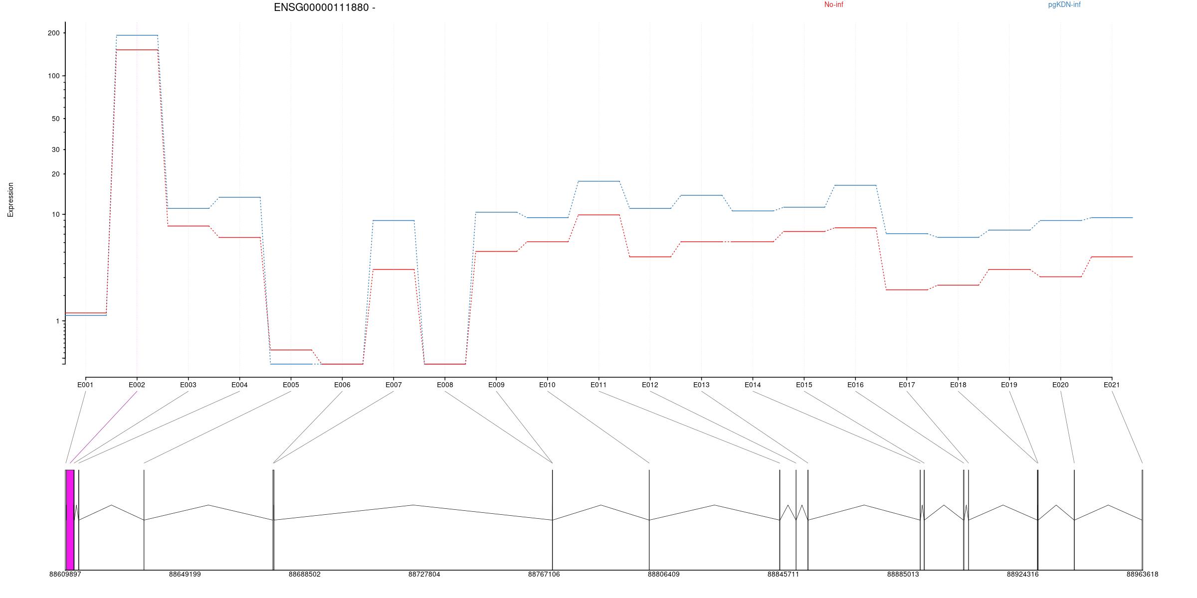Click red No-inf segment above E002
The width and height of the screenshot is (1197, 598).
click(137, 50)
